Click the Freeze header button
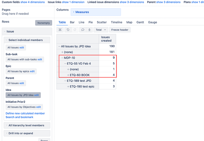Image resolution: width=204 pixels, height=141 pixels. point(120,30)
